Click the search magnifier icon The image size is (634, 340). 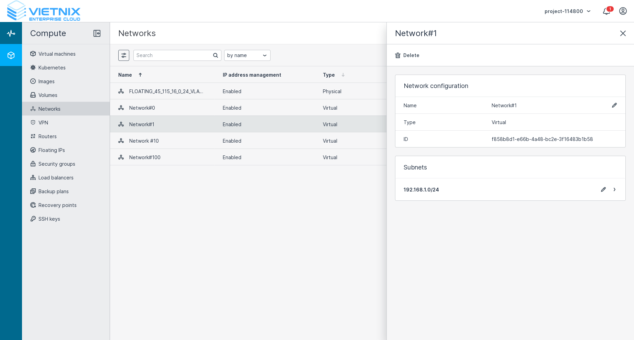(216, 55)
